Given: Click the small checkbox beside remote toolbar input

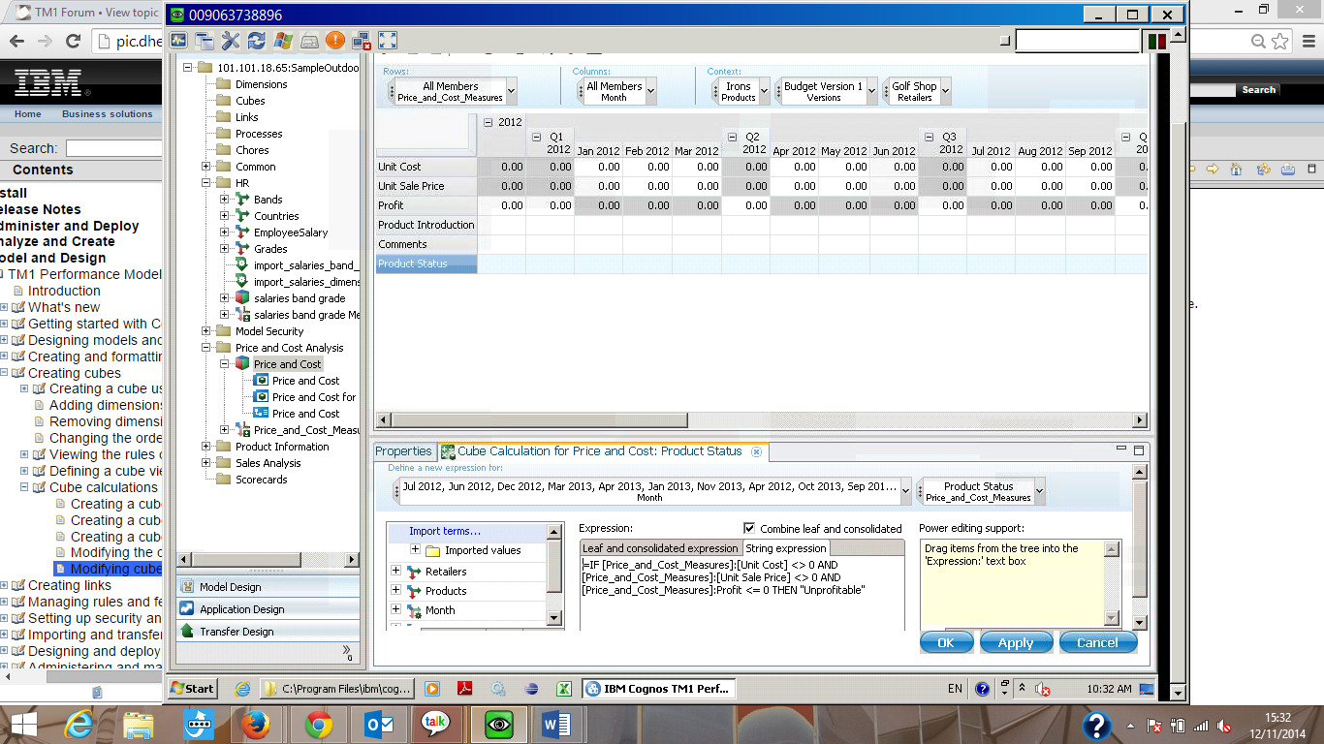Looking at the screenshot, I should click(x=1006, y=41).
